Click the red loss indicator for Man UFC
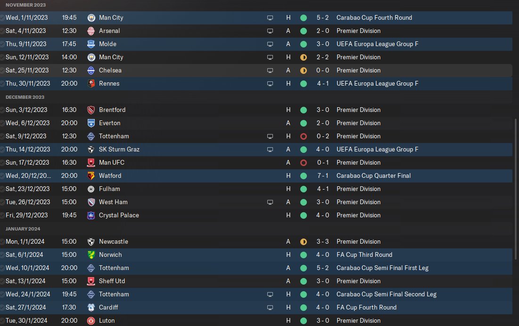The image size is (519, 326). (304, 162)
